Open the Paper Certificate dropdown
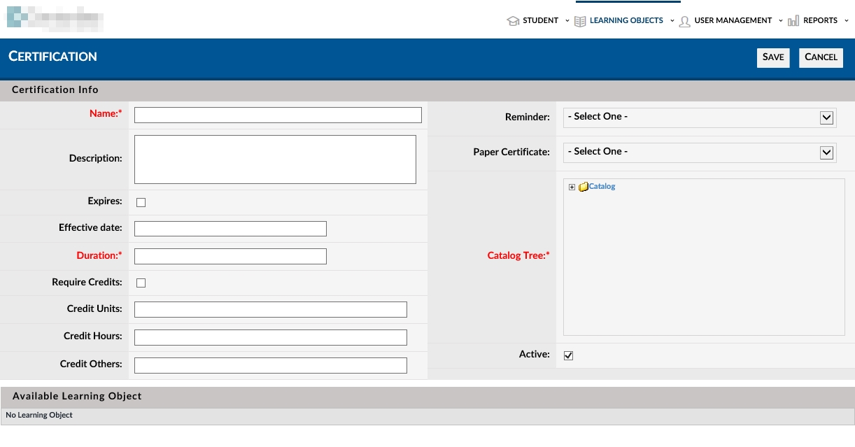Image resolution: width=855 pixels, height=447 pixels. point(700,152)
